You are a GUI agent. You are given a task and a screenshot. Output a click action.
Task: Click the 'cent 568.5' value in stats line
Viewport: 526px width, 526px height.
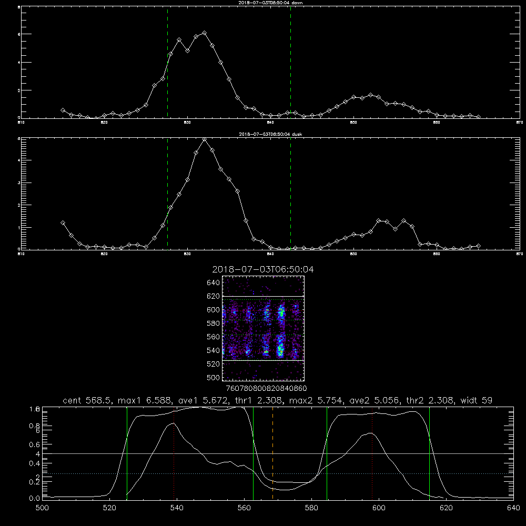pyautogui.click(x=87, y=400)
